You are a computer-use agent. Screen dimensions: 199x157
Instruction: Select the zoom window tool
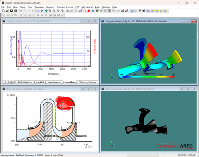click(38, 11)
